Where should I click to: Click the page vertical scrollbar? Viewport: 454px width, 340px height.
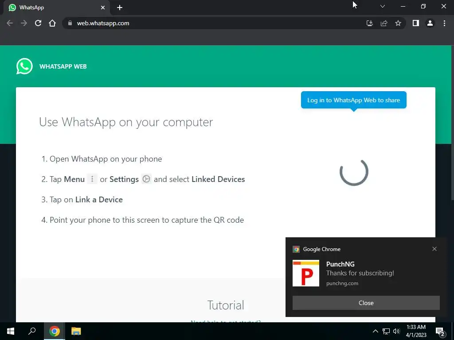click(452, 123)
